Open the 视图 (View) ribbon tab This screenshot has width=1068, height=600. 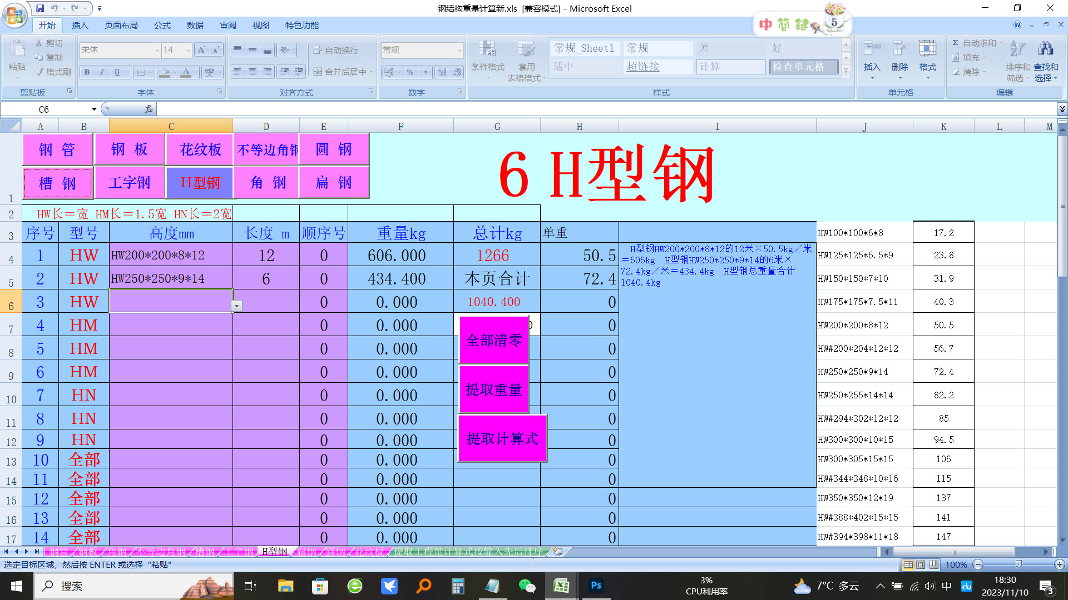click(x=260, y=25)
